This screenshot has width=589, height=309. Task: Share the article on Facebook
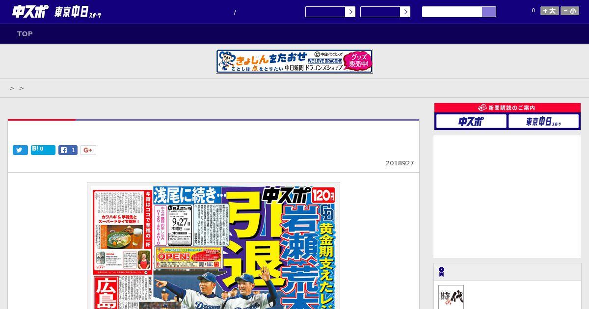coord(68,150)
